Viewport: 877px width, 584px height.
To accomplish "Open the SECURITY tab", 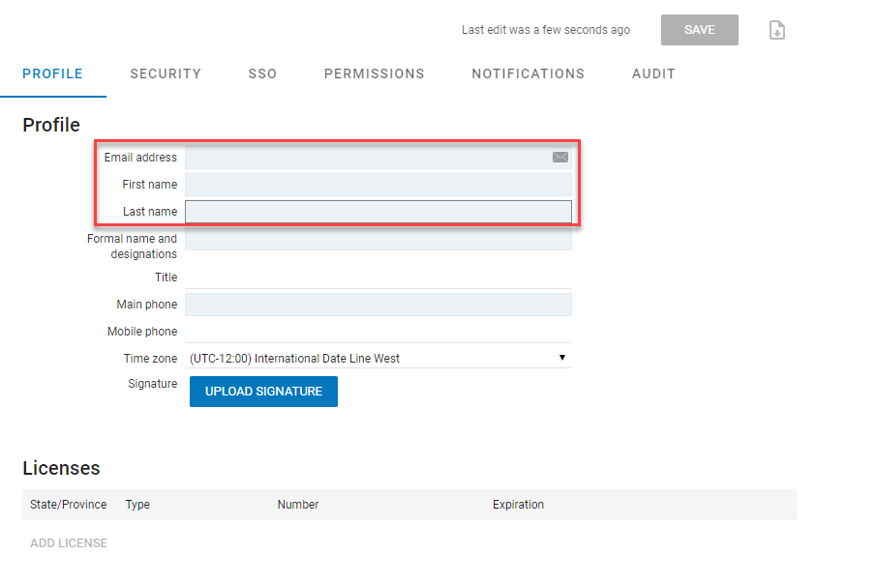I will (x=166, y=73).
